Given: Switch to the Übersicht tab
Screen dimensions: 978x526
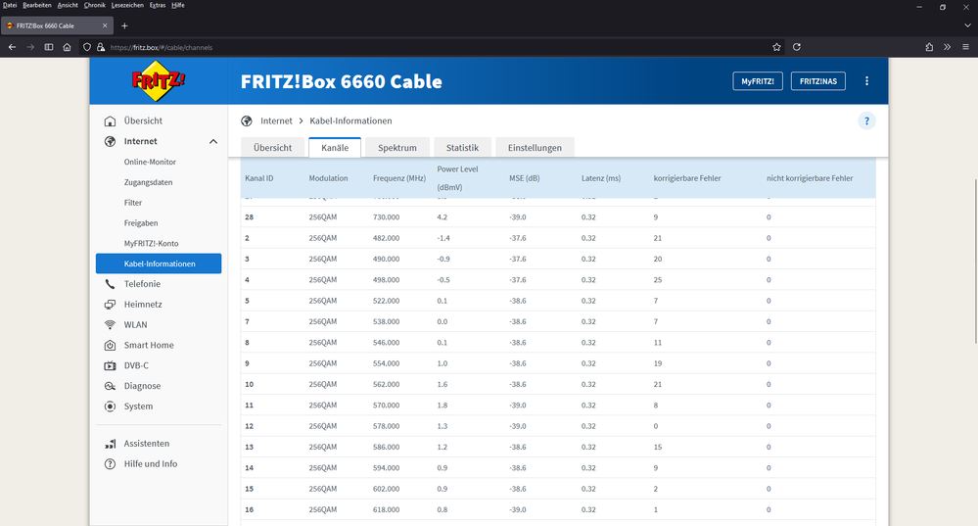Looking at the screenshot, I should point(272,148).
